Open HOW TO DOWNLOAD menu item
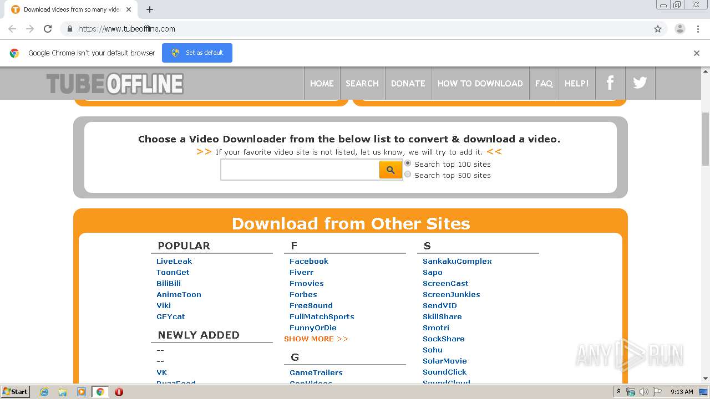 pos(480,83)
